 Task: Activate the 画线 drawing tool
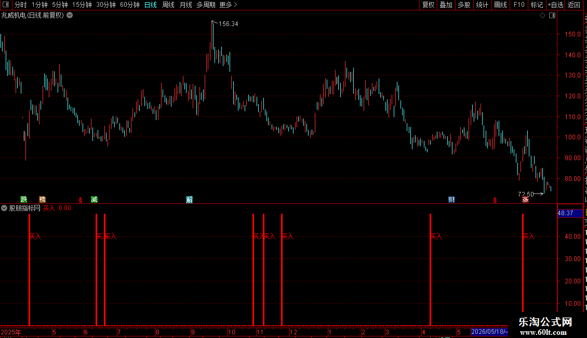(x=500, y=5)
